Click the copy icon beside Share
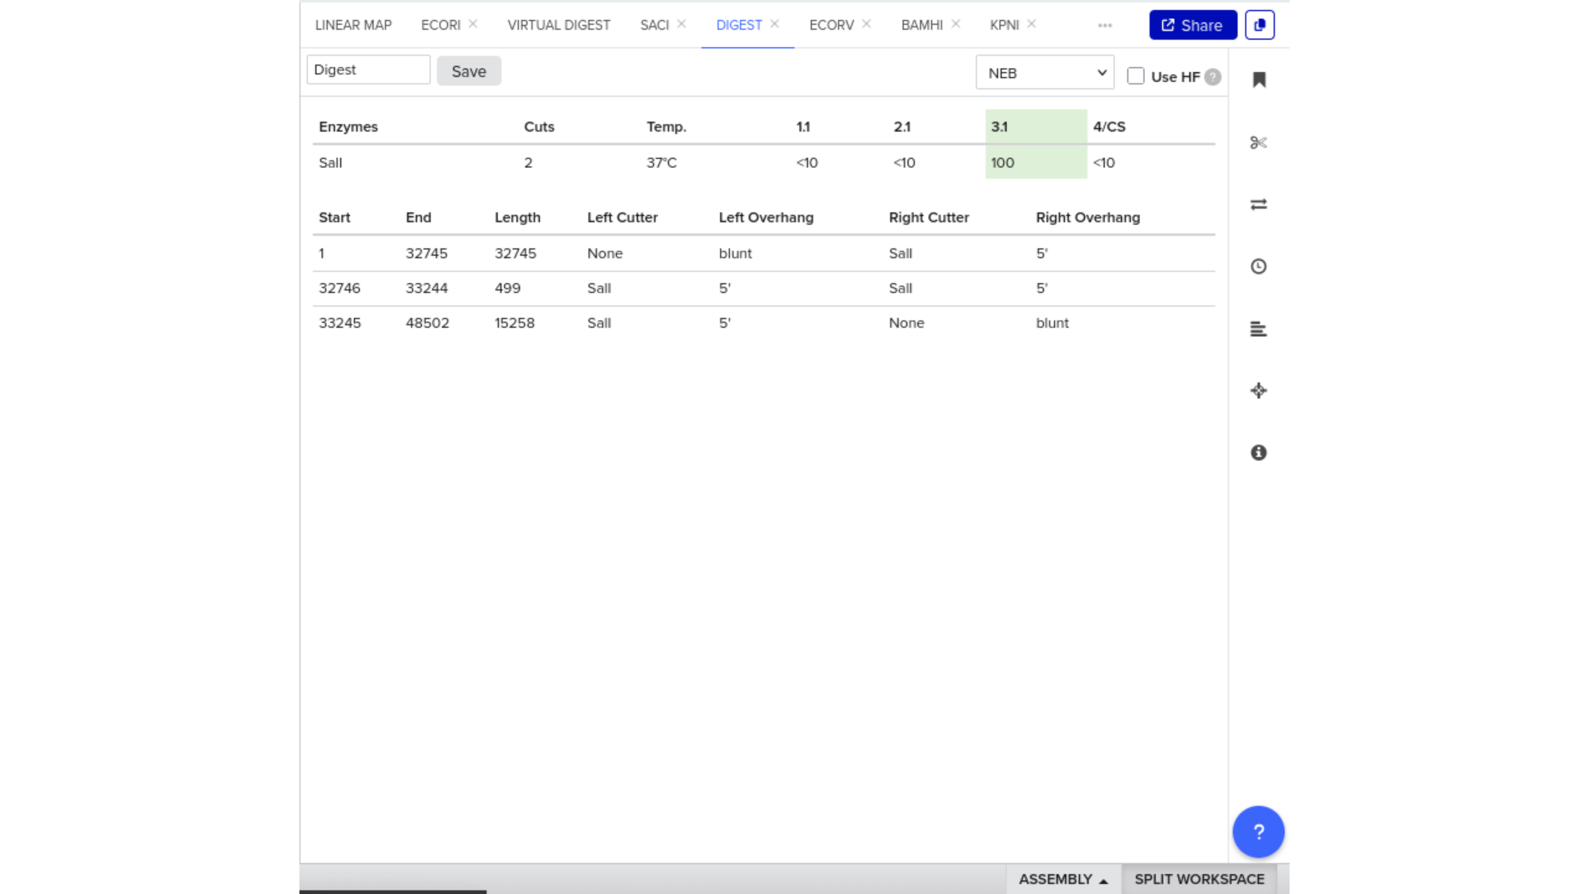 (x=1260, y=25)
